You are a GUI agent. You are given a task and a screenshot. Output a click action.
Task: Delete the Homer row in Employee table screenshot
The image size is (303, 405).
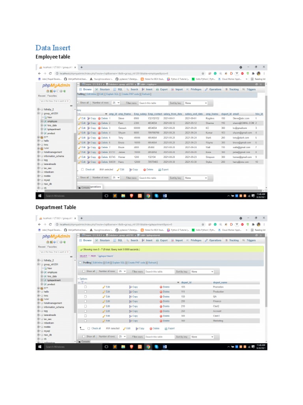click(x=103, y=157)
